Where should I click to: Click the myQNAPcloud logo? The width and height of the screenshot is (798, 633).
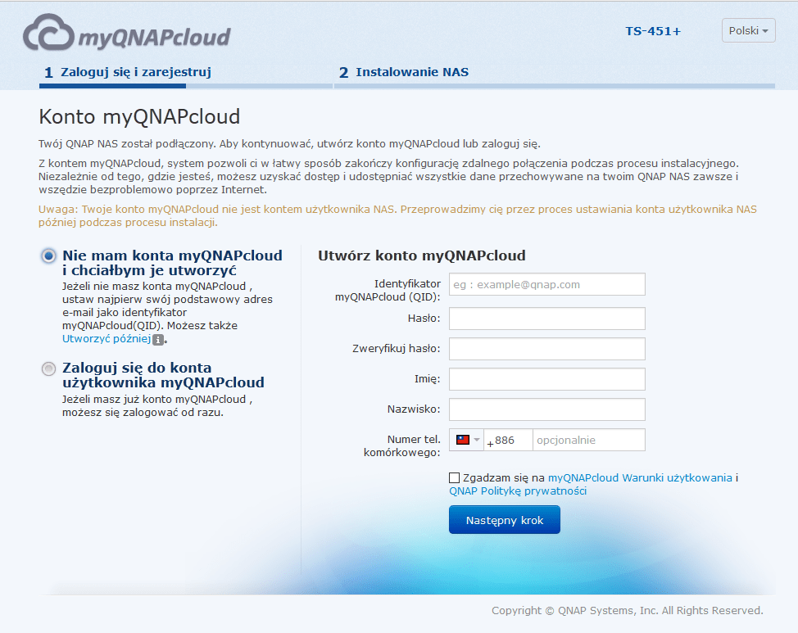coord(127,33)
